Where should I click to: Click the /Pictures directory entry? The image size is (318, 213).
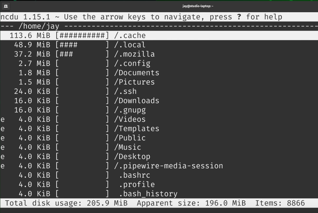(134, 82)
